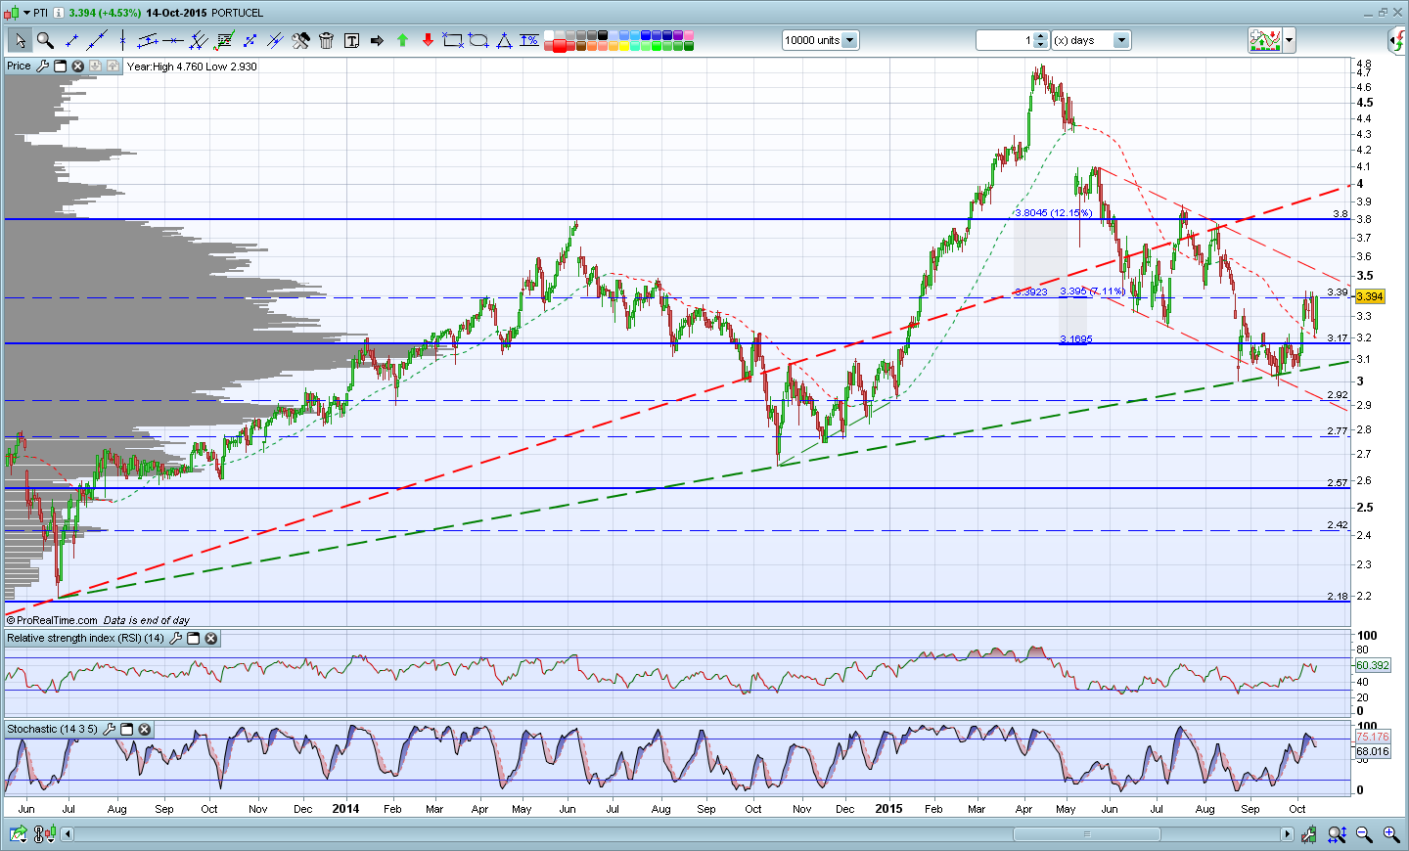This screenshot has width=1409, height=851.
Task: Click the timeframe number input field
Action: [1005, 40]
